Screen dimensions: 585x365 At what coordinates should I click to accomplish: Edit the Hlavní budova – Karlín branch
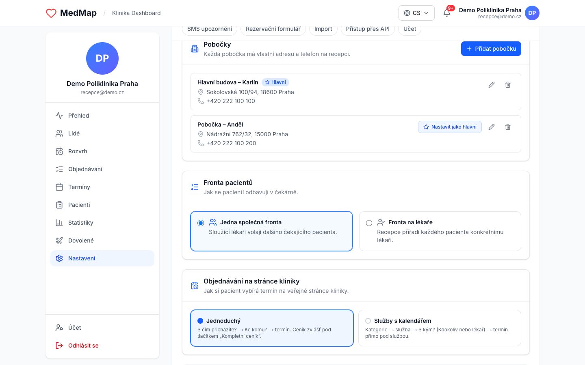pyautogui.click(x=492, y=85)
